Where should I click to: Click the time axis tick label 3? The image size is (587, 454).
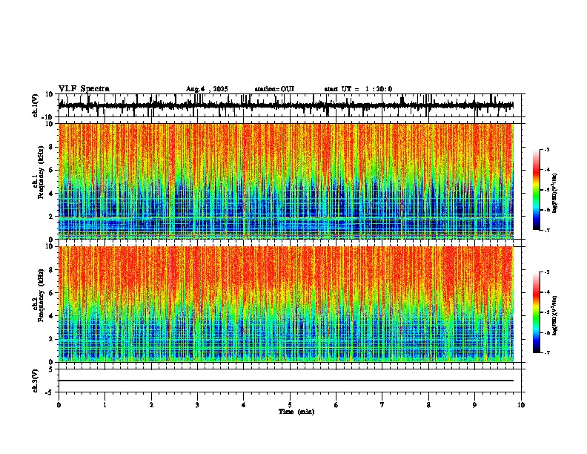(x=197, y=405)
